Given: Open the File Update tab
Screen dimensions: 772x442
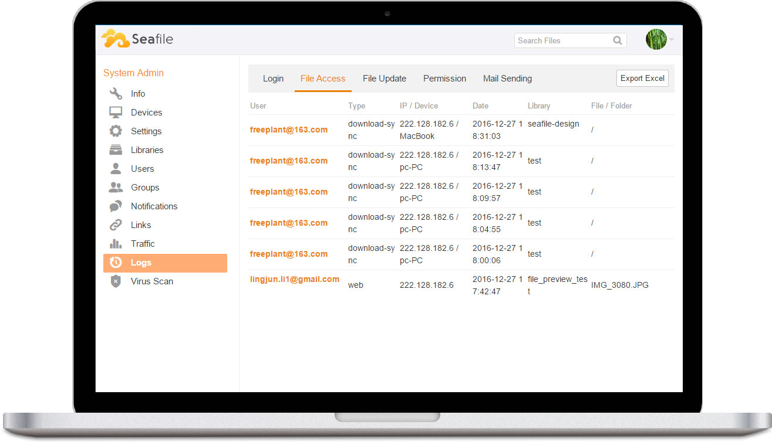Looking at the screenshot, I should 384,79.
